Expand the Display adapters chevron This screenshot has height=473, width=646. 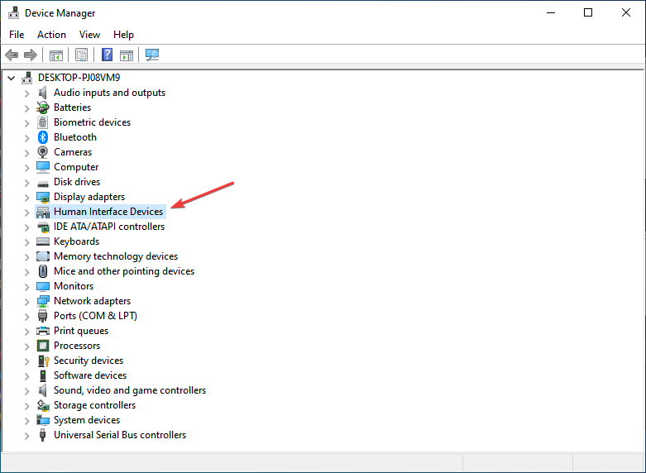[27, 198]
